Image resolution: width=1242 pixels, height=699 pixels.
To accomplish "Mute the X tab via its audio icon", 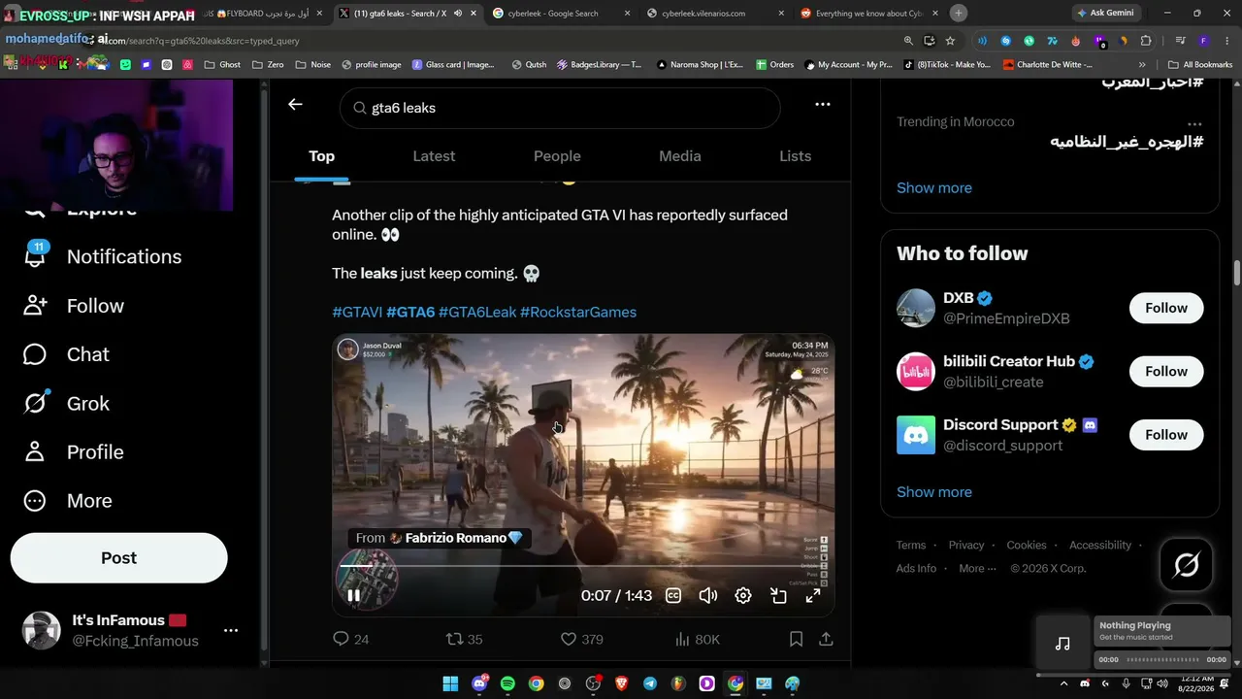I will pos(458,14).
